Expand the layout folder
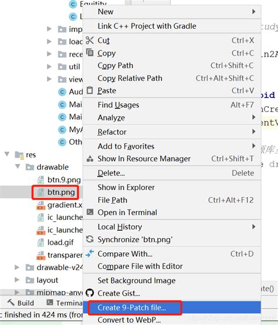 [17, 280]
